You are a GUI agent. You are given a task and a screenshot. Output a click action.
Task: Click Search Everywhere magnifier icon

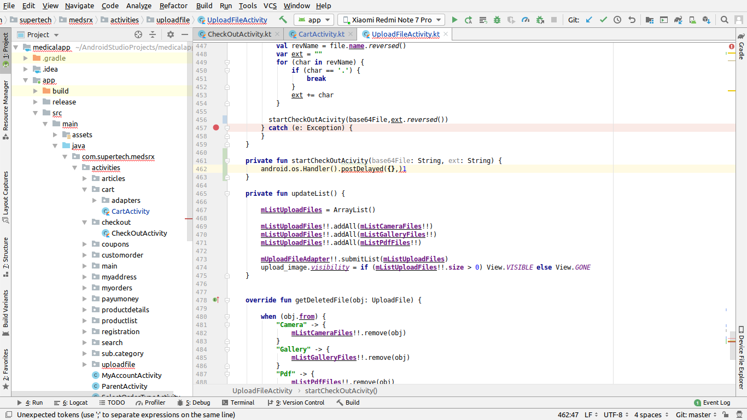724,20
